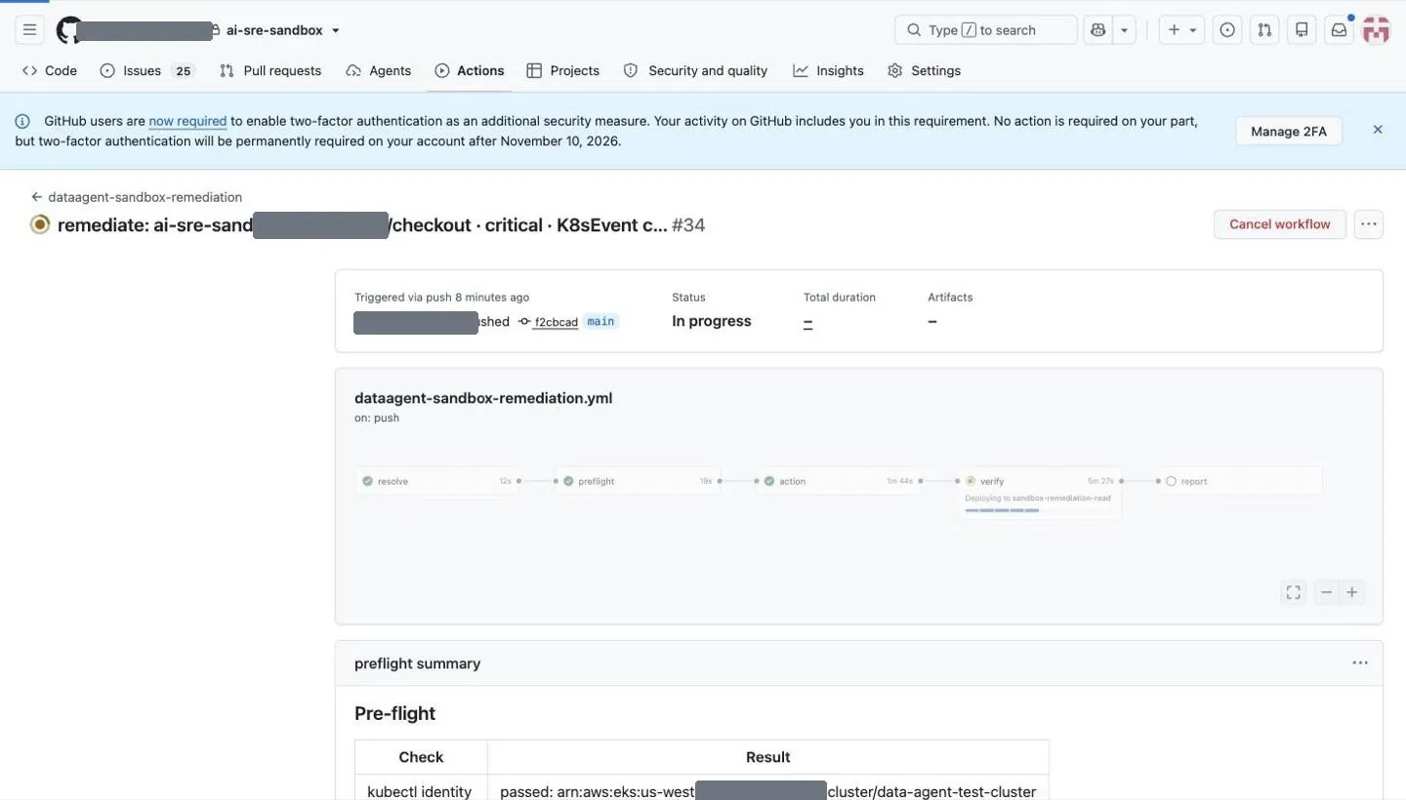This screenshot has width=1406, height=800.
Task: Open the Insights tab
Action: pos(829,70)
